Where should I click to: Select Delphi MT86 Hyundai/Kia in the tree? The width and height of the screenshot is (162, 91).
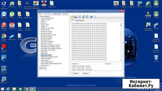49,57
